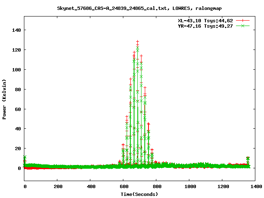Click the x-axis tick label 800
The image size is (264, 198).
[x=157, y=186]
